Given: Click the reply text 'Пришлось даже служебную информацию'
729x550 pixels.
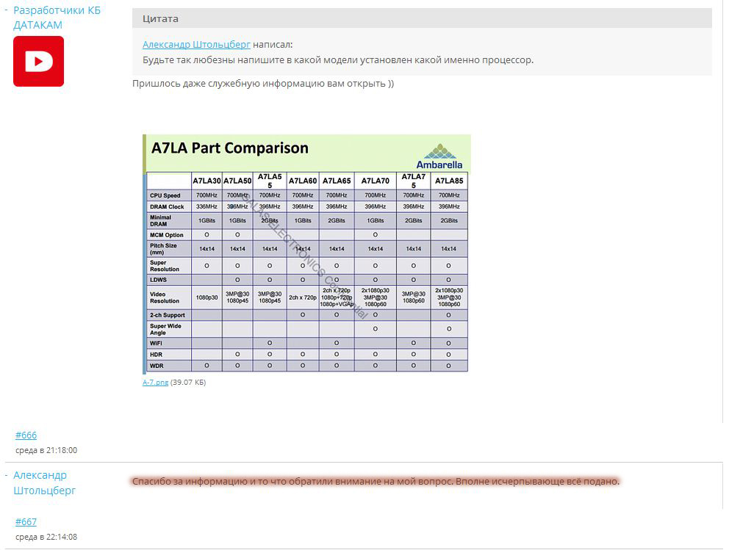Looking at the screenshot, I should [x=262, y=83].
